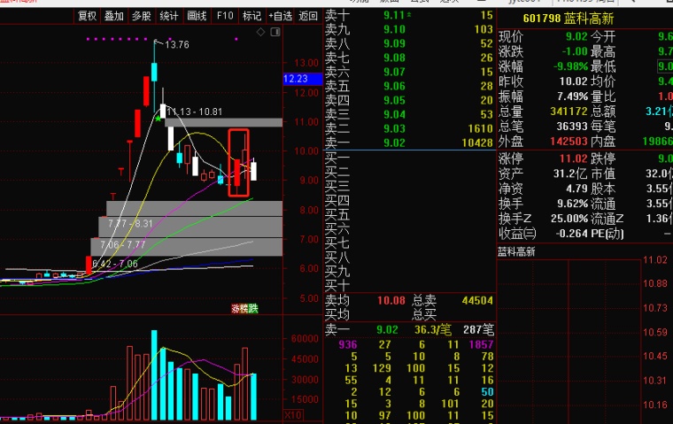The width and height of the screenshot is (673, 424).
Task: Click the green star marker on the chart
Action: [158, 118]
